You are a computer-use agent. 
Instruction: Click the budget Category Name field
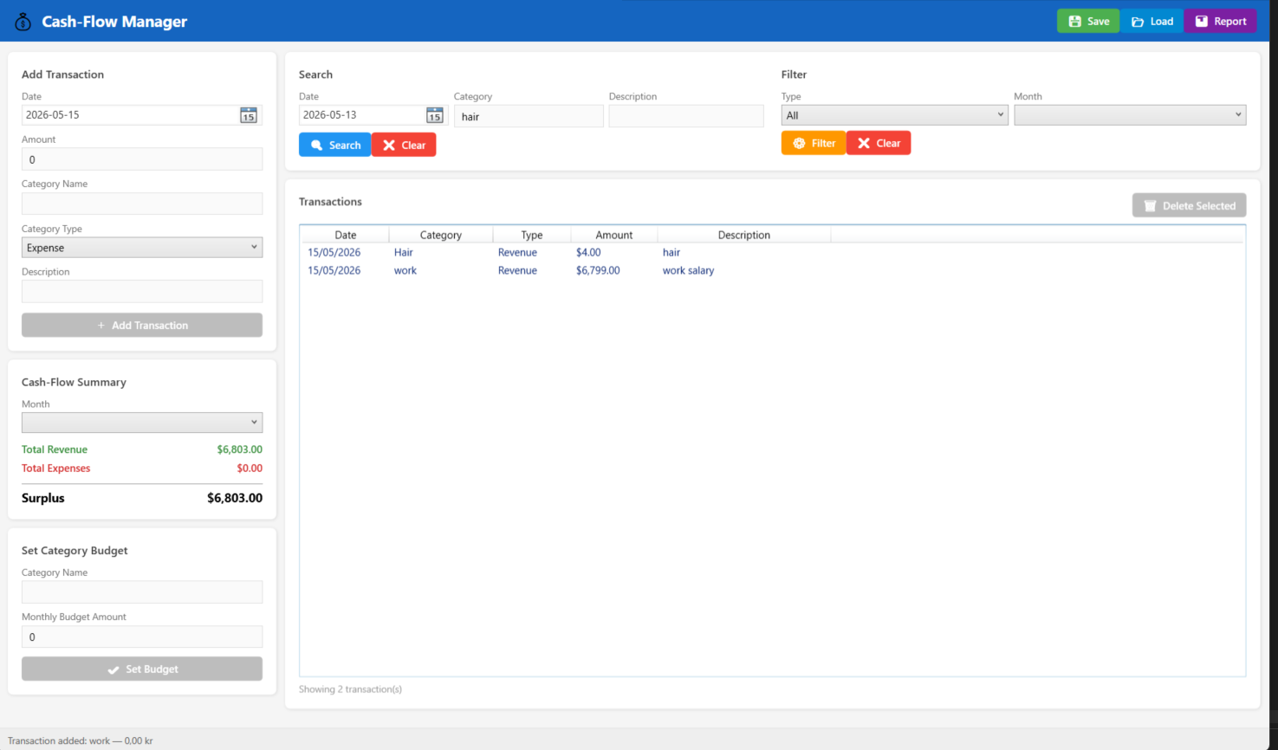click(x=142, y=592)
